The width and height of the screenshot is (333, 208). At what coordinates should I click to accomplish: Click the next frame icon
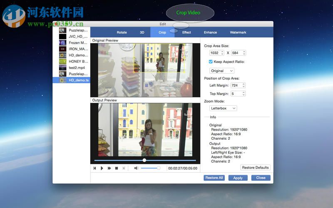[x=124, y=168]
